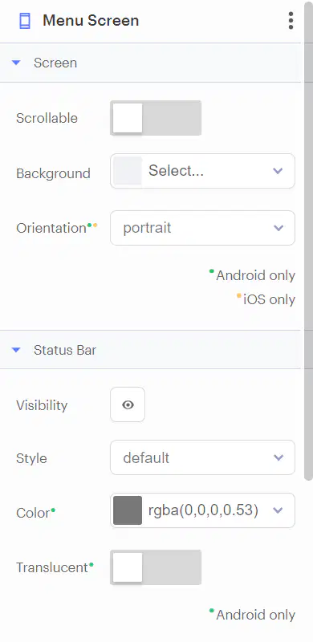The width and height of the screenshot is (313, 642).
Task: Open the Style default dropdown
Action: point(202,457)
